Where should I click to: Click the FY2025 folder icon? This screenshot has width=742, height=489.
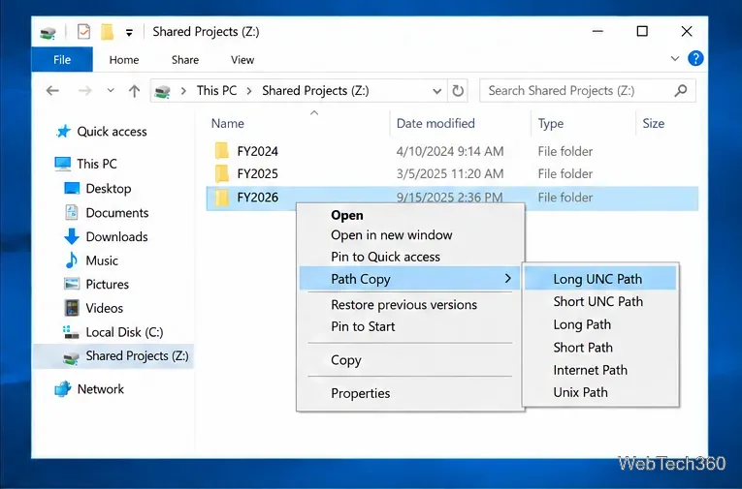tap(221, 174)
